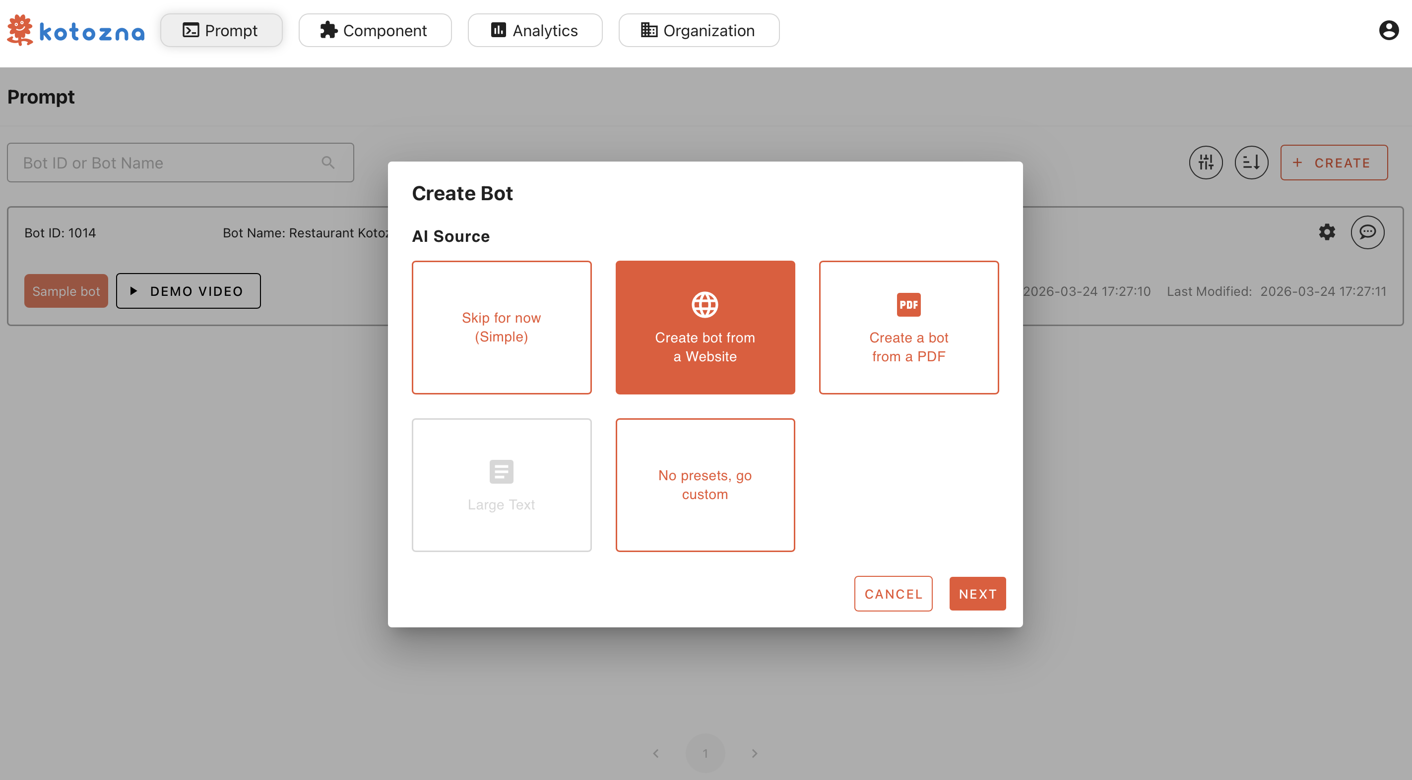The height and width of the screenshot is (780, 1412).
Task: Switch to the Analytics tab
Action: point(534,30)
